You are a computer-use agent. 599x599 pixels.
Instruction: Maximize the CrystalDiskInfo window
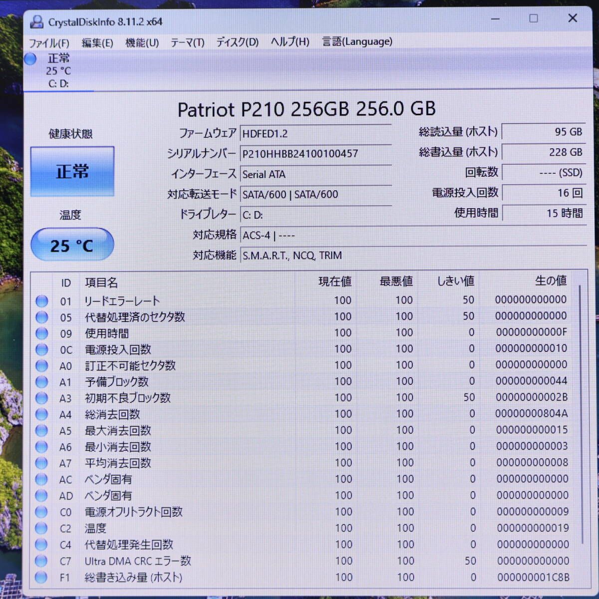534,18
